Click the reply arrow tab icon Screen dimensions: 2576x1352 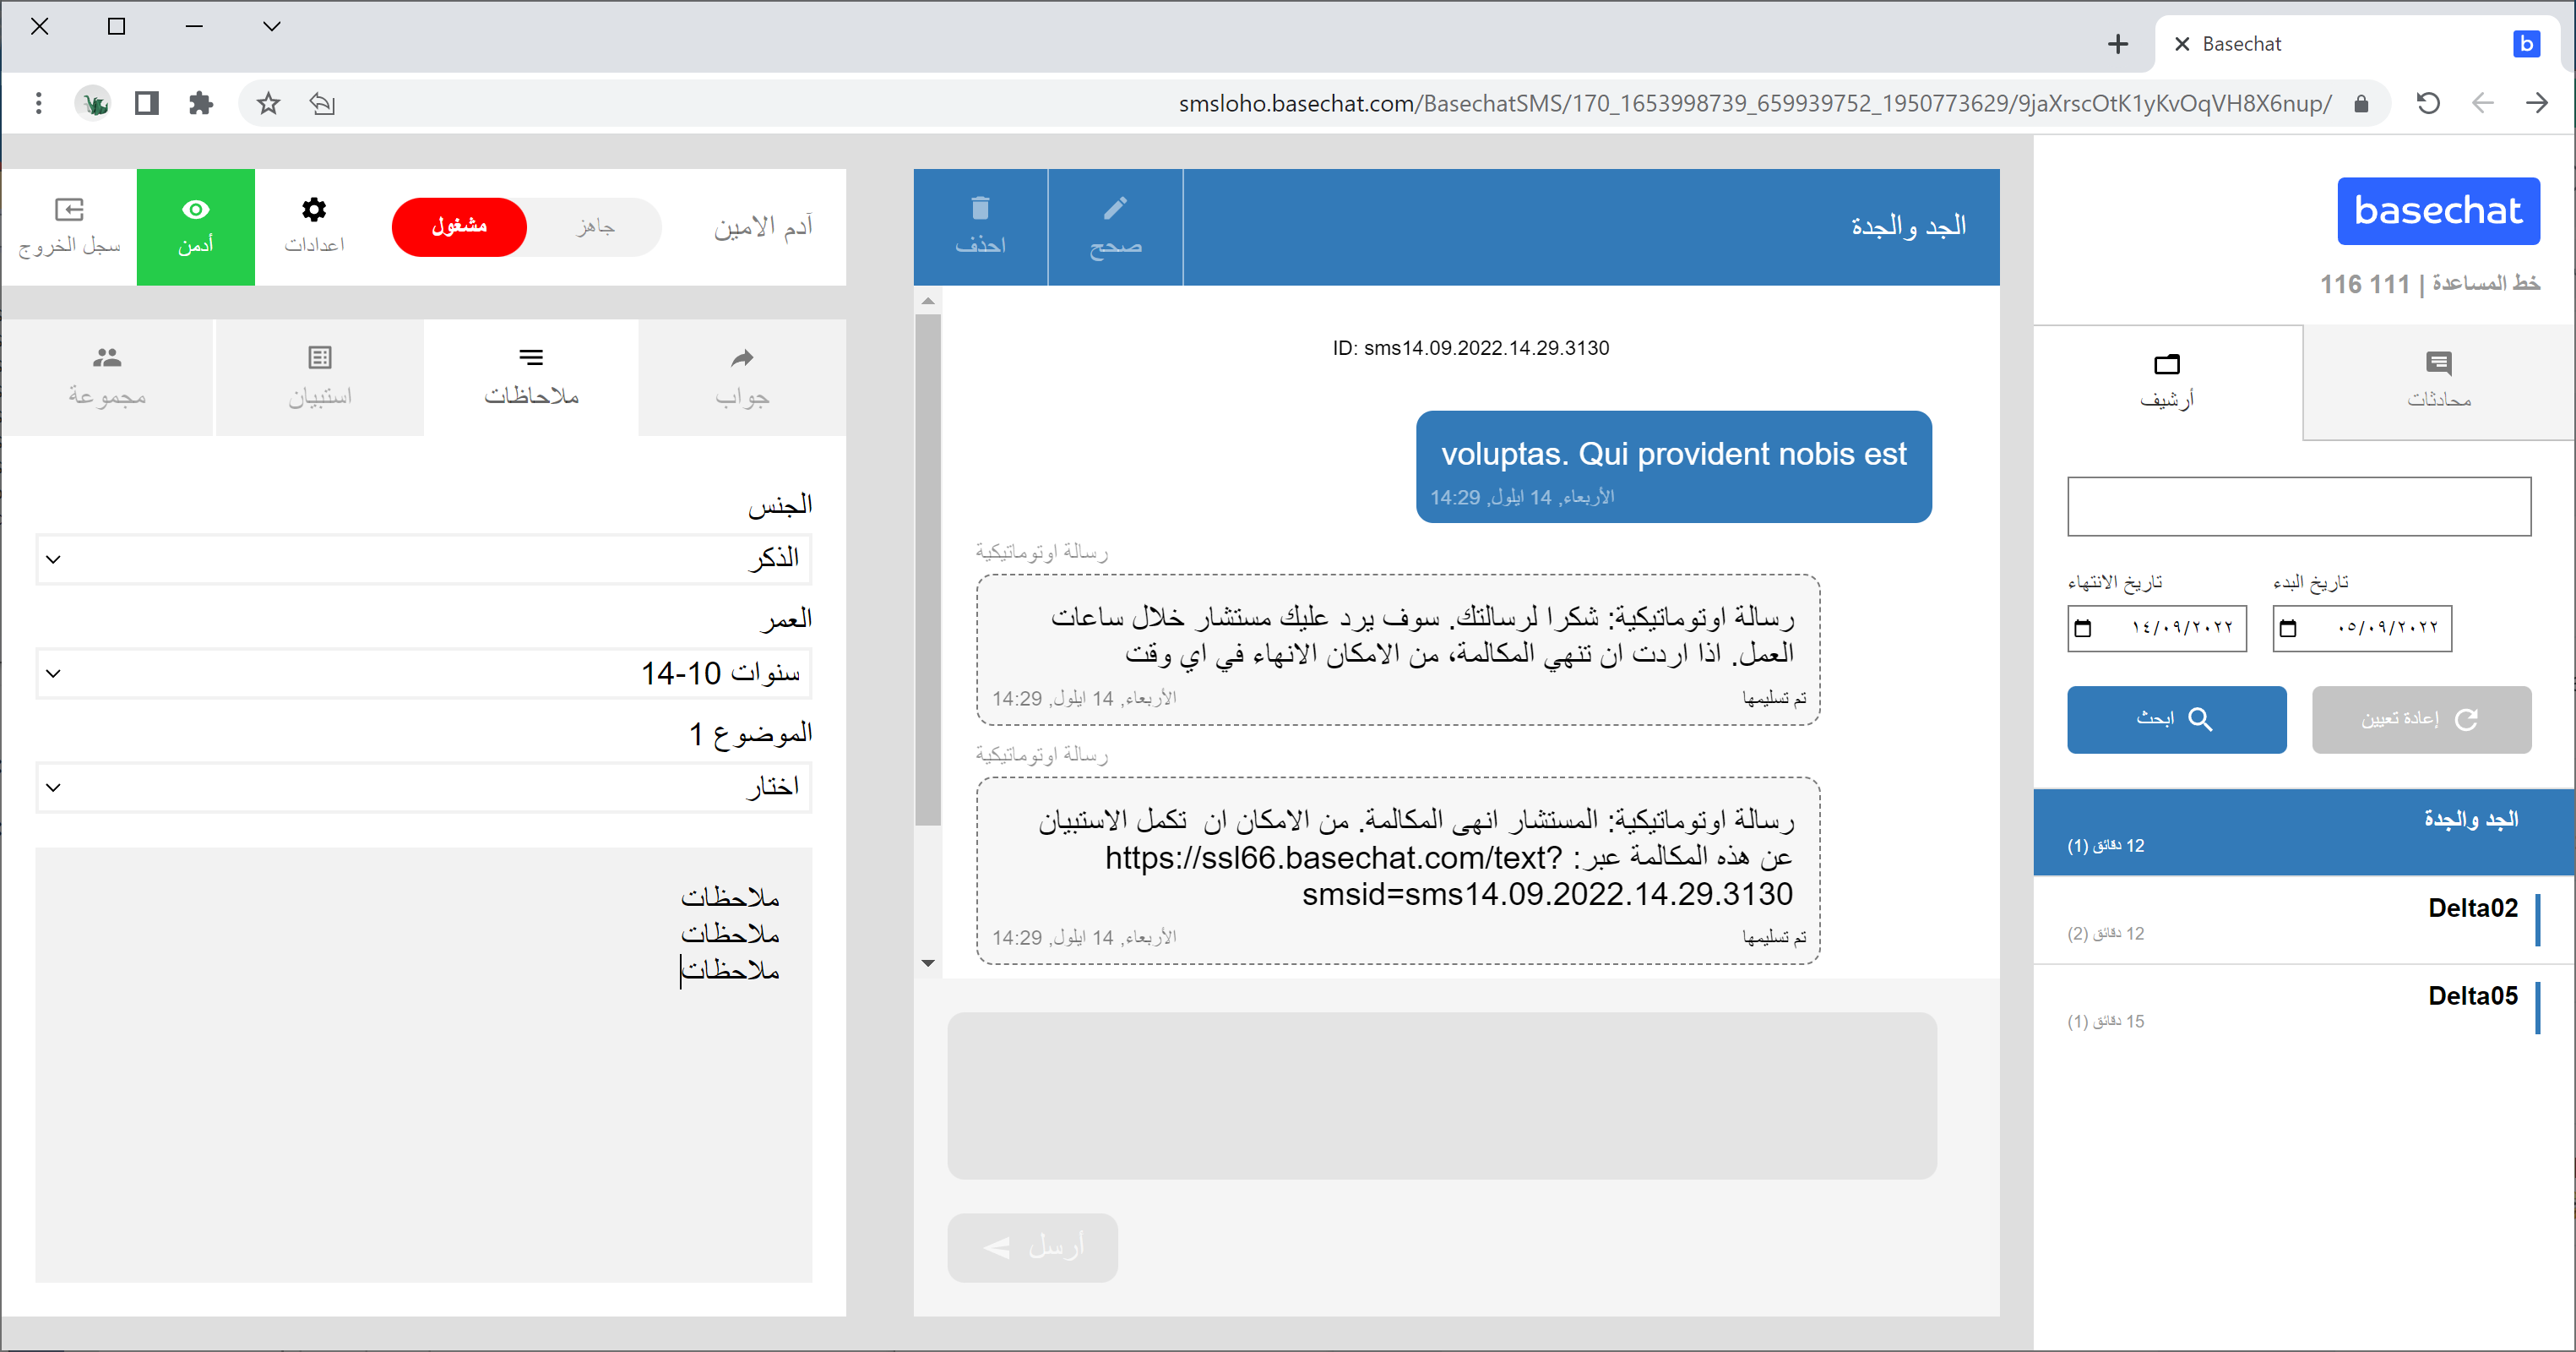click(x=741, y=358)
